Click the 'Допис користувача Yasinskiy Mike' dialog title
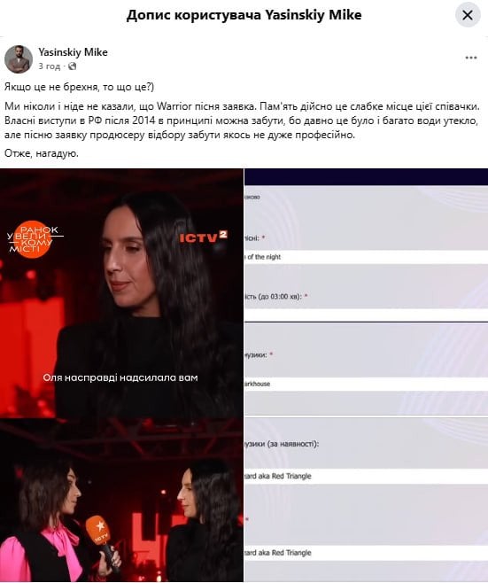This screenshot has height=583, width=488. coord(244,15)
